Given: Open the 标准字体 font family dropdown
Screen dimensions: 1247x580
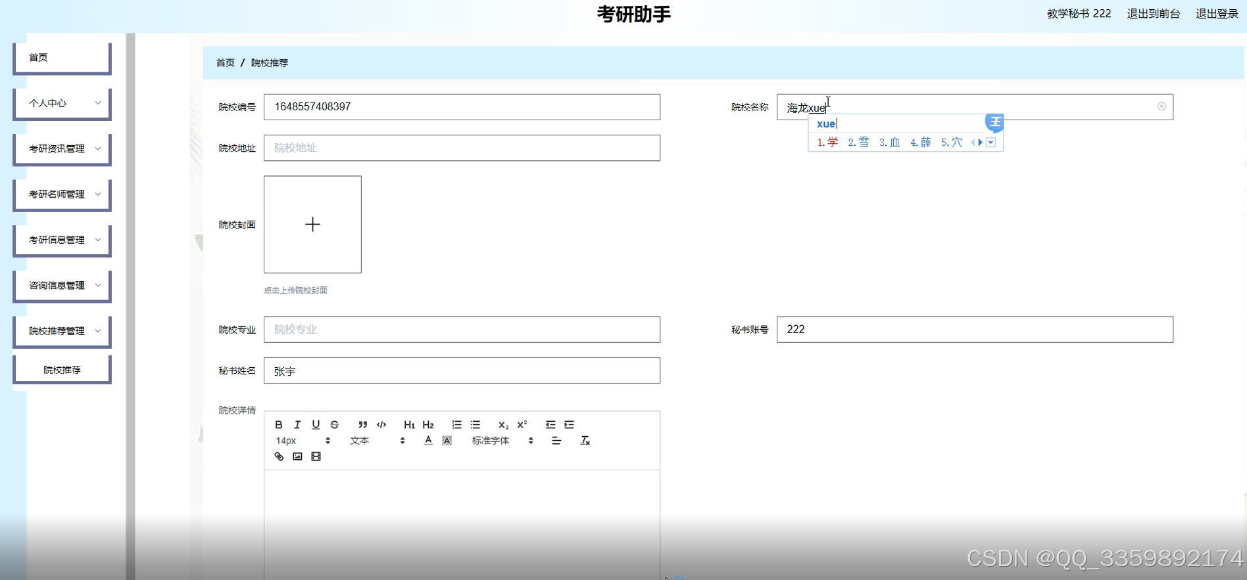Looking at the screenshot, I should 502,441.
